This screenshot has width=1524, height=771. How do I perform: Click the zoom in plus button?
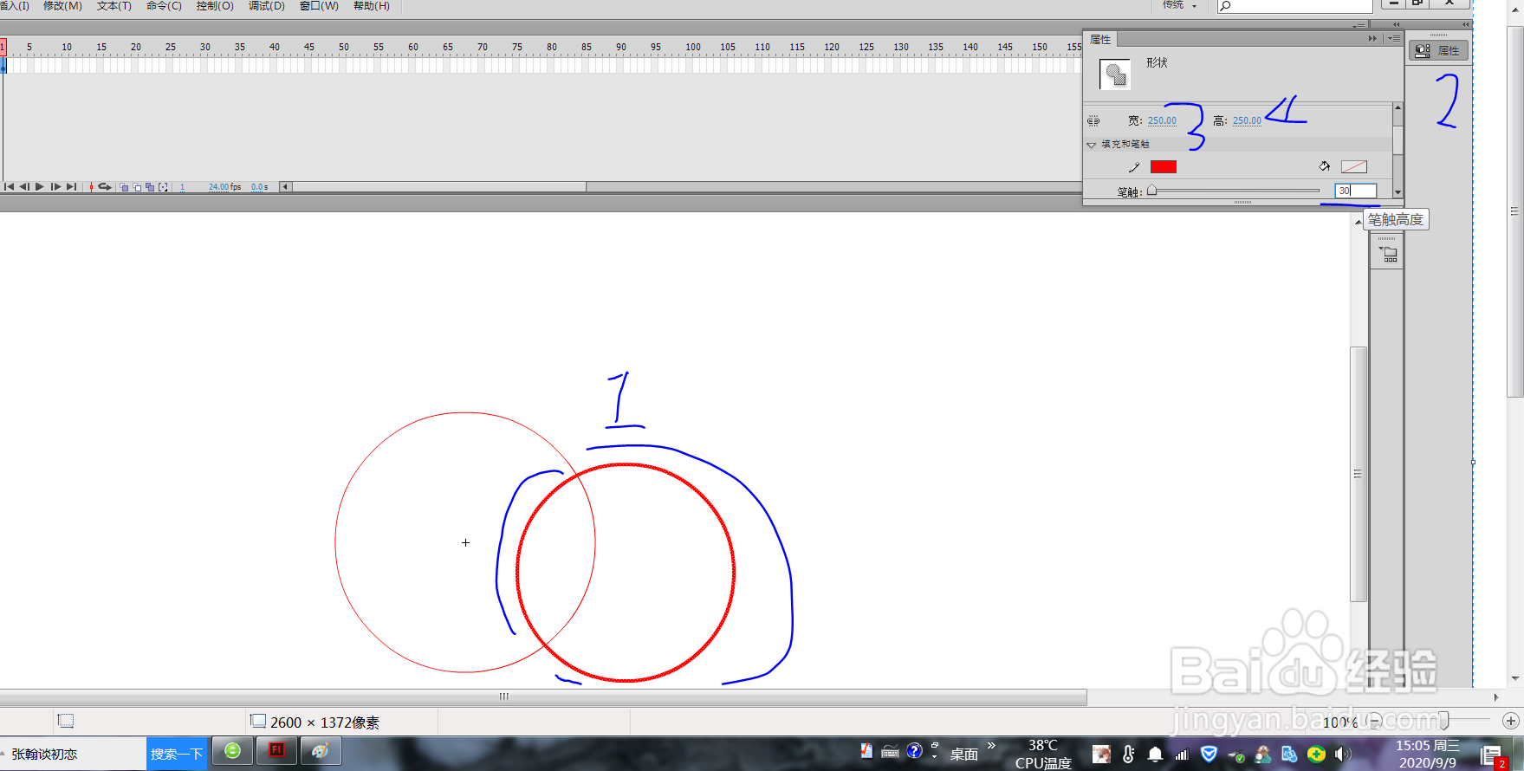tap(1511, 721)
